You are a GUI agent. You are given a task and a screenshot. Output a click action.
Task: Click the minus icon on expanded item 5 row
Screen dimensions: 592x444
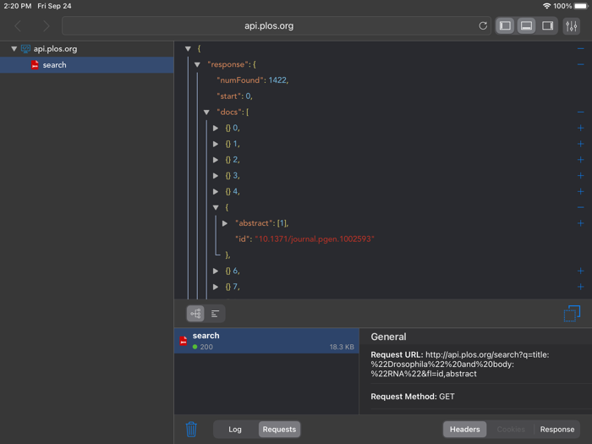(581, 207)
